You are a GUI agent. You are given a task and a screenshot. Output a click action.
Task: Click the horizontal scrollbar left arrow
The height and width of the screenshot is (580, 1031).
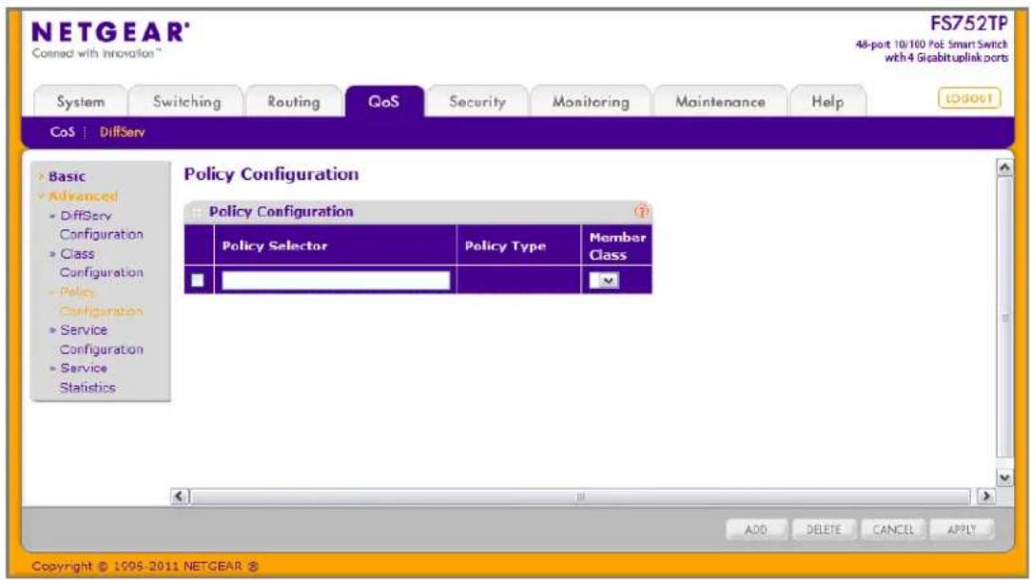tap(180, 495)
